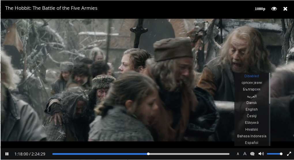Image resolution: width=294 pixels, height=160 pixels.
Task: Click the 1:18:00 / 2:24:29 time display
Action: [30, 154]
